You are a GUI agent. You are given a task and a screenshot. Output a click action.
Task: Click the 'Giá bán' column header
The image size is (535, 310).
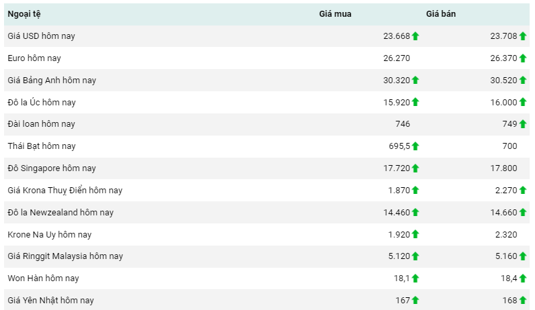[x=441, y=14]
